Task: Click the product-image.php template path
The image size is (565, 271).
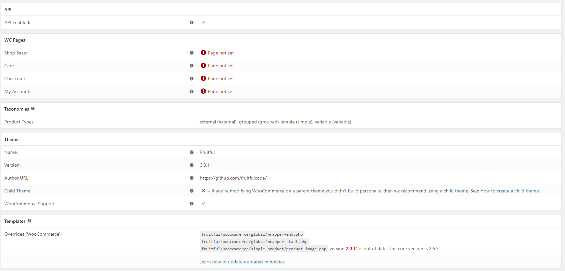Action: 264,249
